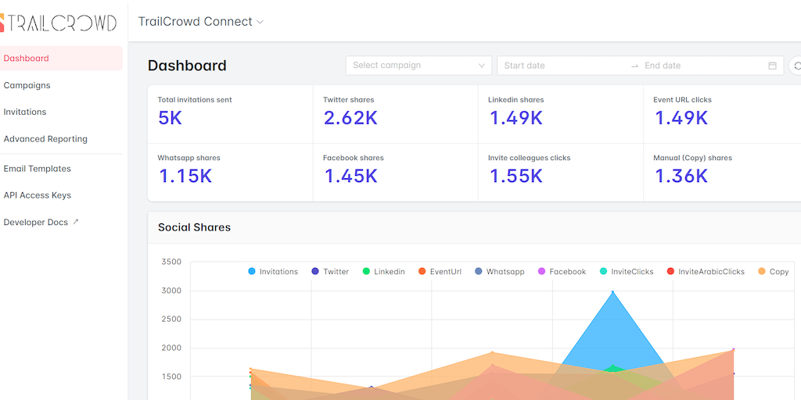Expand the TrailCrowd Connect workspace switcher
The width and height of the screenshot is (801, 400).
tap(201, 22)
